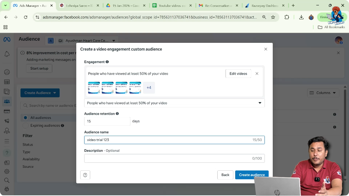Click the Engagement info icon
349x196 pixels.
pos(107,62)
